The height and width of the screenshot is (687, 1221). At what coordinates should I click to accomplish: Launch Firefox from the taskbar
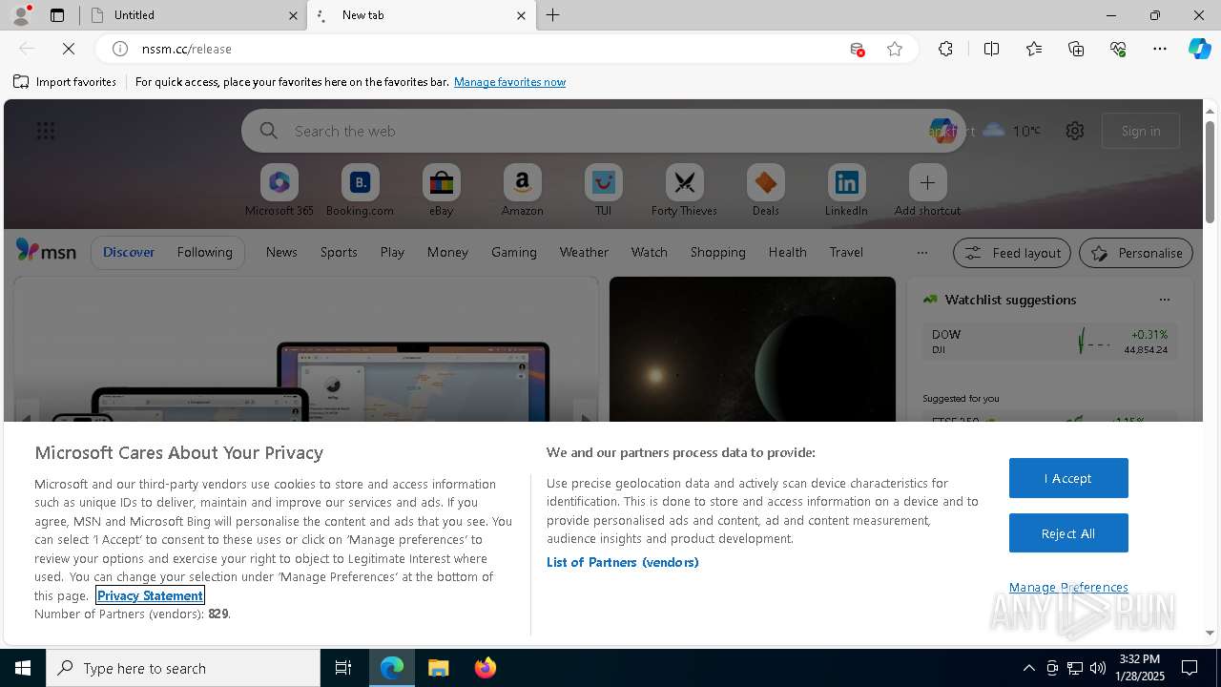click(x=485, y=668)
